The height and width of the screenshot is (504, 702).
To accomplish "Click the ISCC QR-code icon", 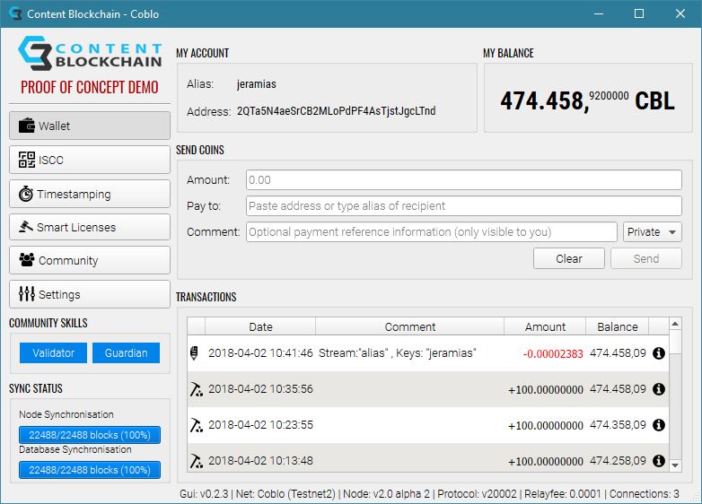I will click(26, 160).
